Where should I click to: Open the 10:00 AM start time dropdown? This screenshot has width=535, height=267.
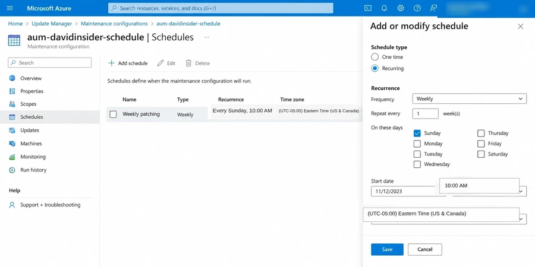pyautogui.click(x=479, y=186)
